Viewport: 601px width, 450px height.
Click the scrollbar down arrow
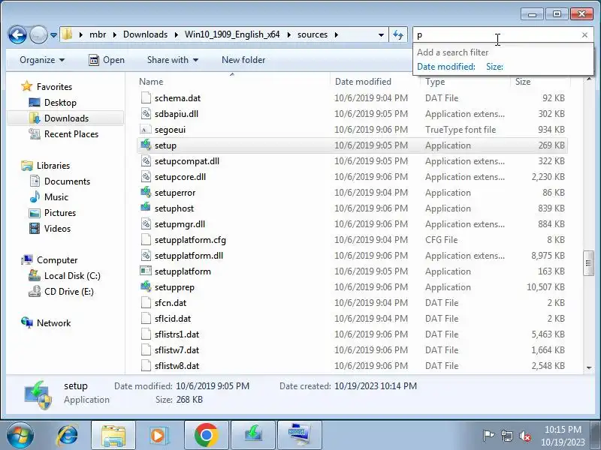pos(589,367)
